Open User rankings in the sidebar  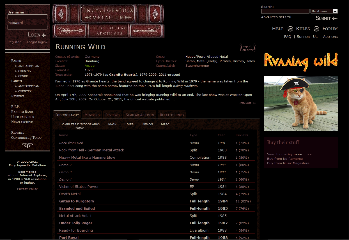coord(22,117)
